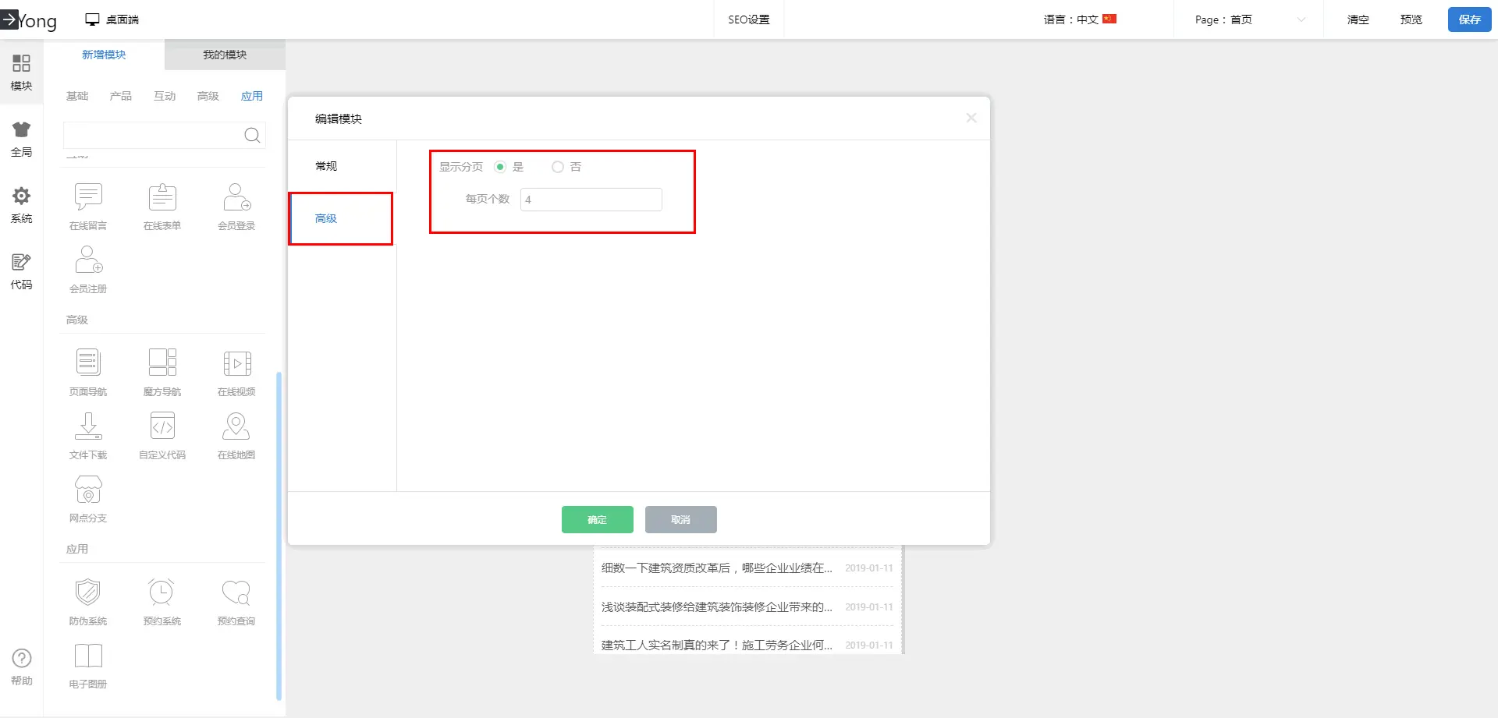Select the 在线表单 form module icon

click(x=162, y=197)
